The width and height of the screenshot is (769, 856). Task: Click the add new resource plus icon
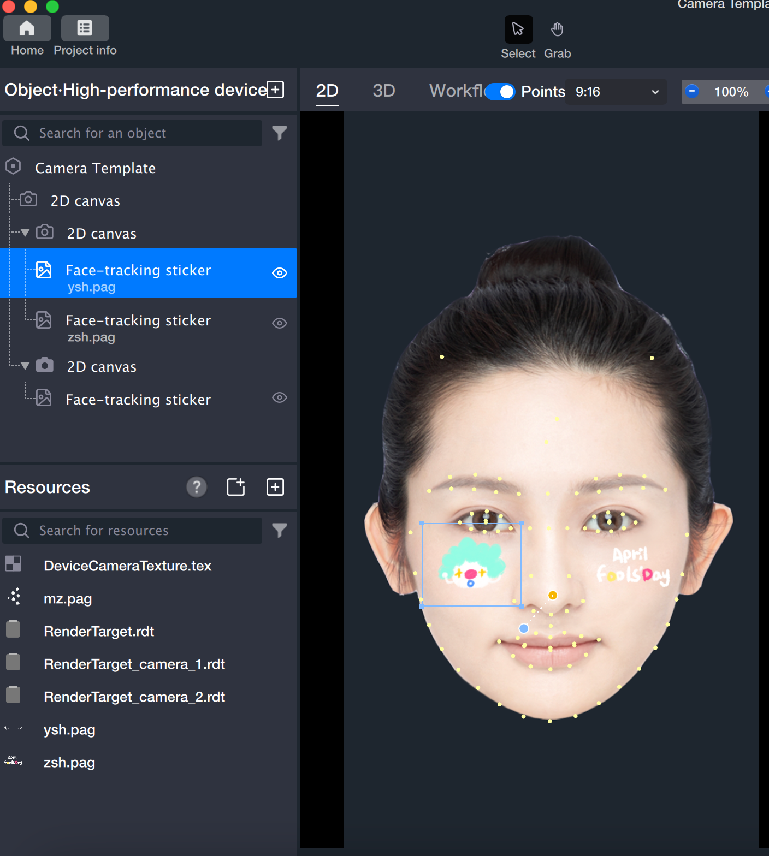point(275,487)
